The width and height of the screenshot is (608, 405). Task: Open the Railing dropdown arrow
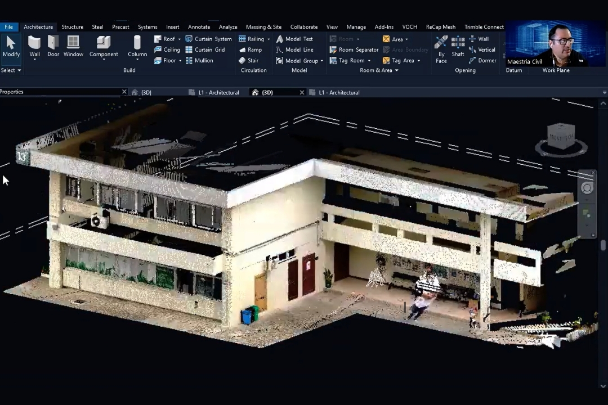269,39
